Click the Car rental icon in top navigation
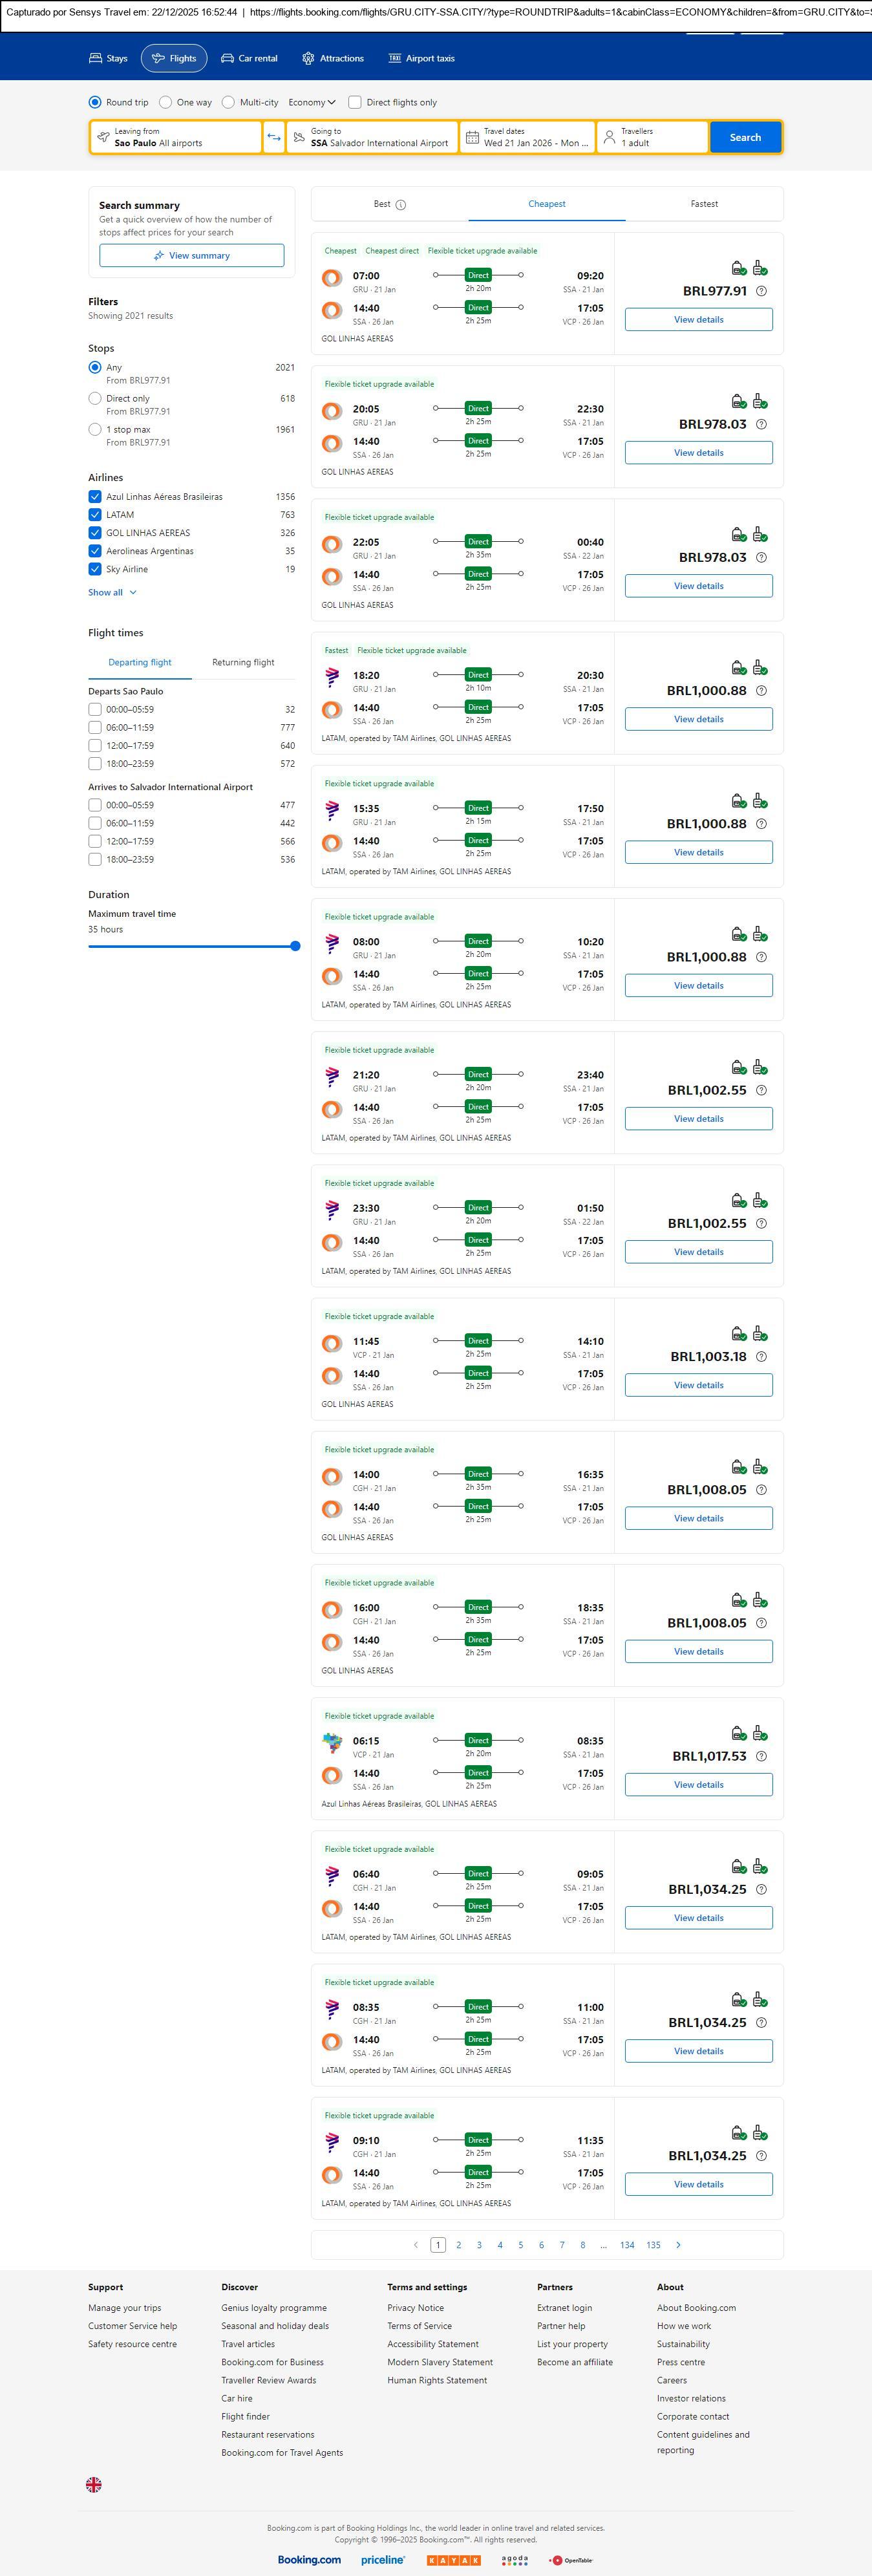 tap(228, 59)
